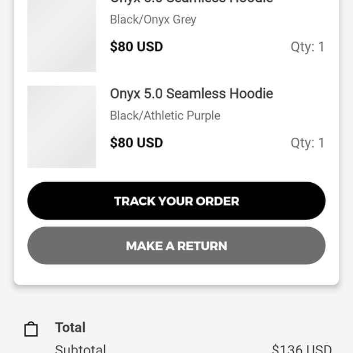Click the Total heading
This screenshot has height=353, width=353.
(x=70, y=327)
